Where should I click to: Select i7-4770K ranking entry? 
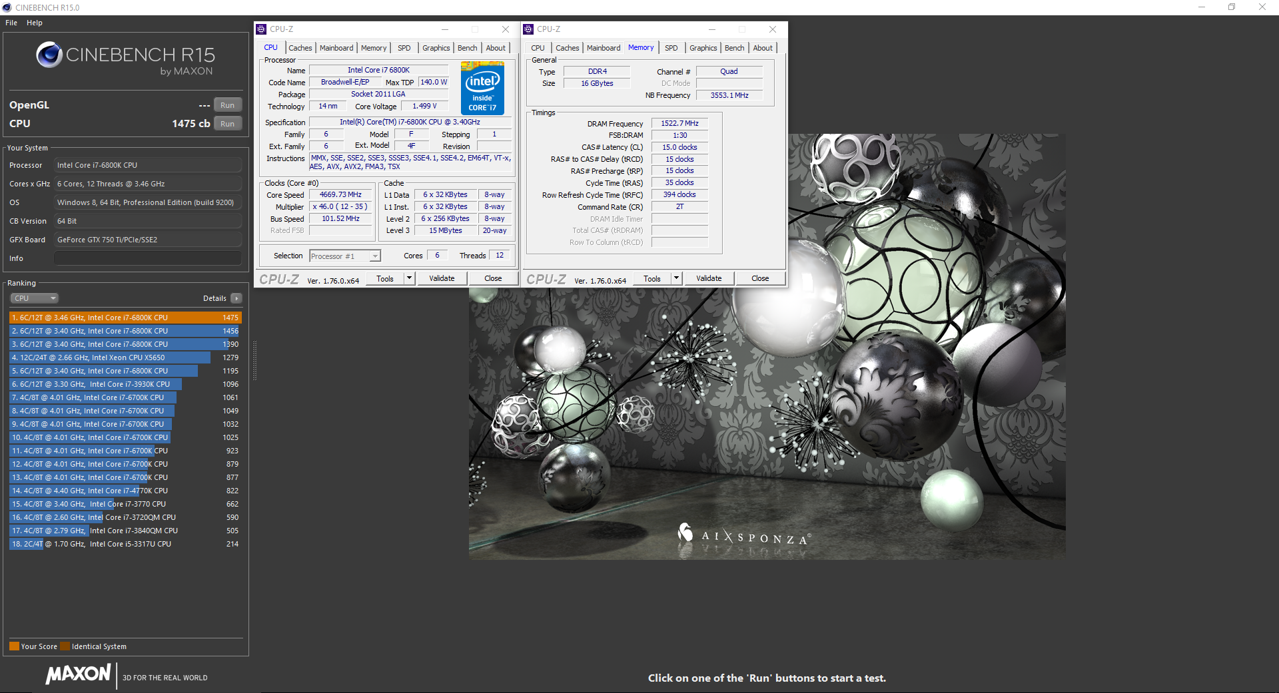click(x=125, y=491)
